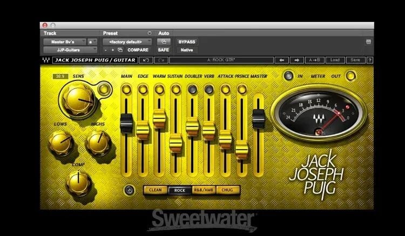Open plug-in automation enable dialog icon
The width and height of the screenshot is (405, 236).
click(x=164, y=42)
